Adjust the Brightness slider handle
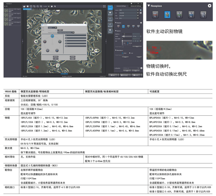Screen dimensions: 216x196 coord(124,34)
